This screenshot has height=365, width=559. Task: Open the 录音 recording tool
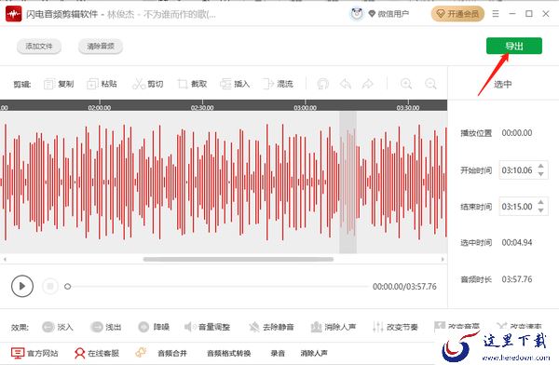278,353
